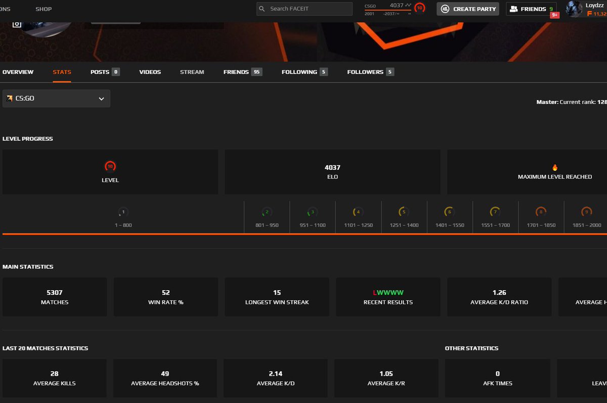Open the FOLLOWING tab
The width and height of the screenshot is (607, 403).
coord(305,72)
